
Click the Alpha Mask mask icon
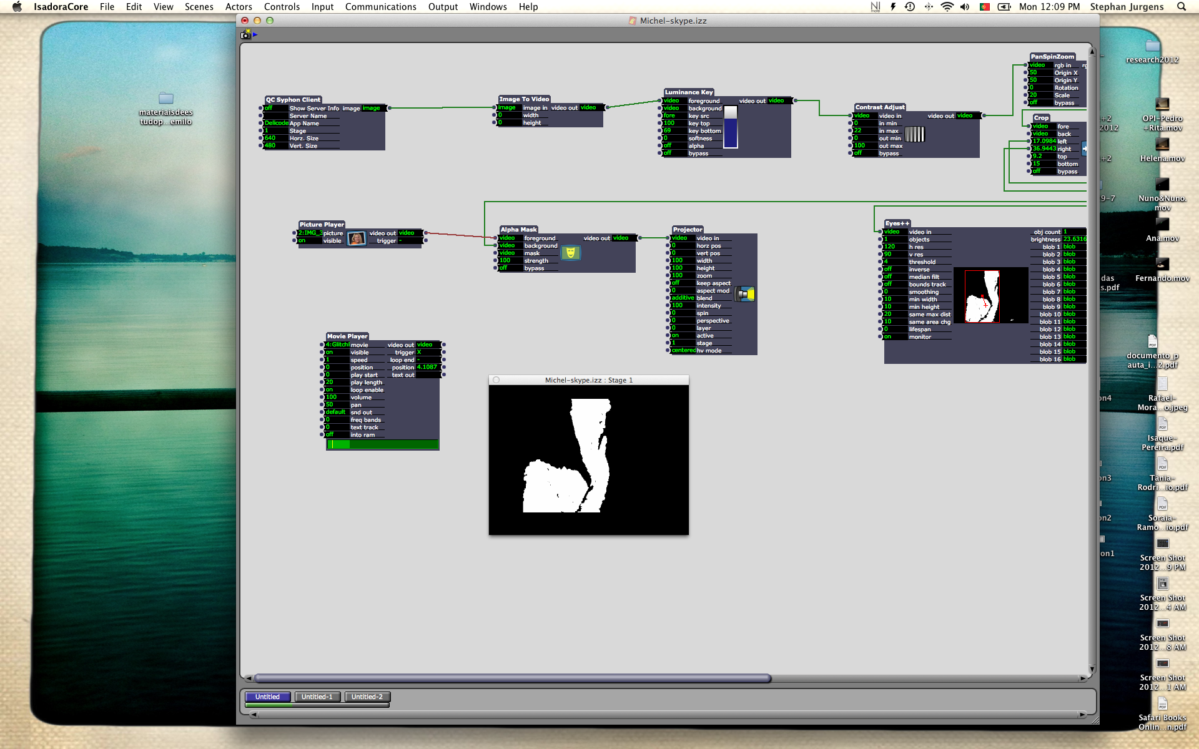(x=570, y=253)
